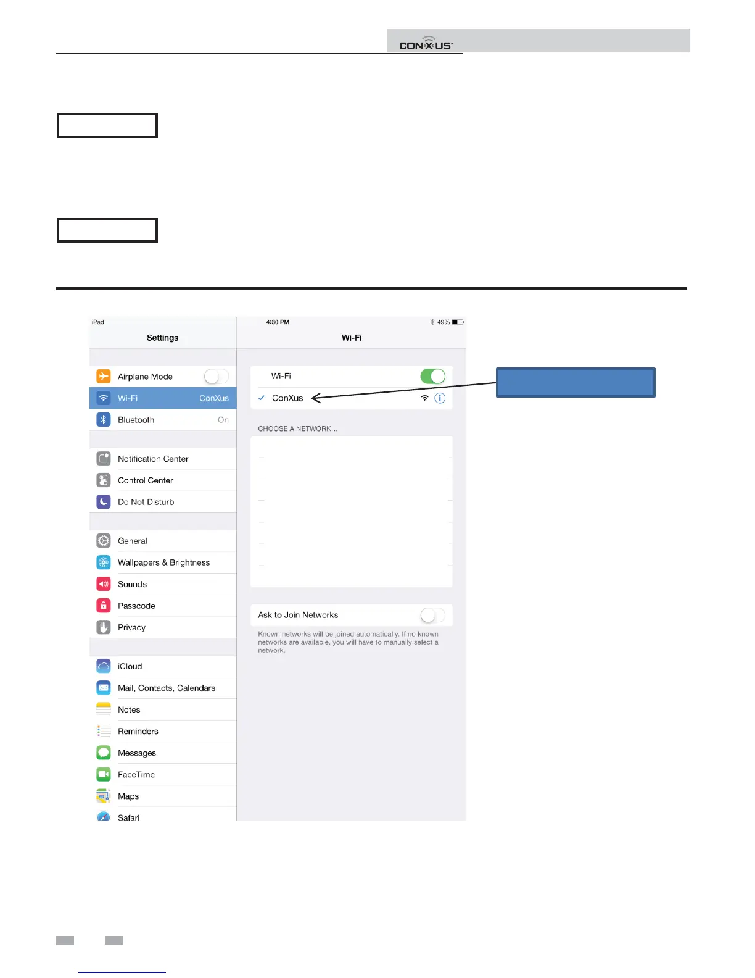Toggle the Airplane Mode switch
Viewport: 755px width, 978px height.
217,376
